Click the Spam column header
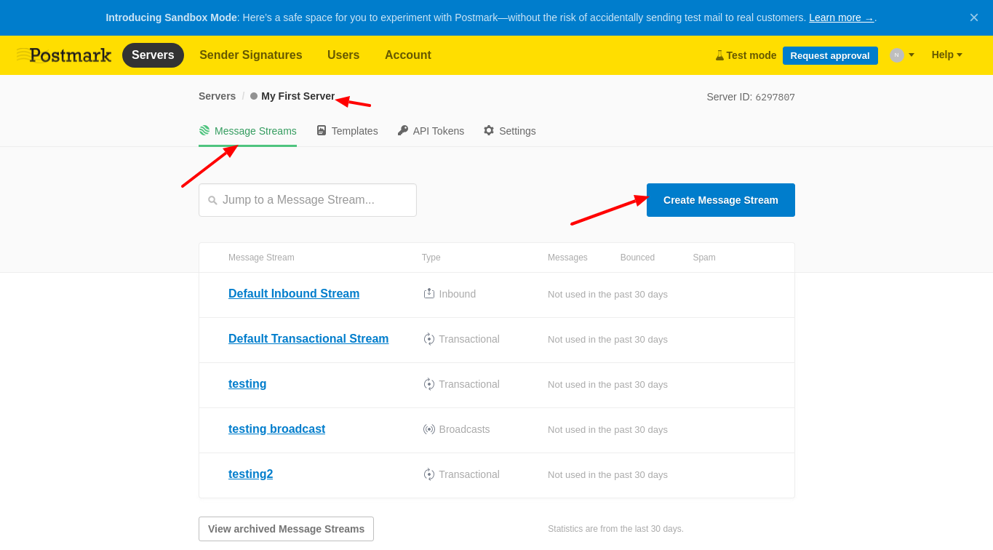Image resolution: width=993 pixels, height=550 pixels. click(704, 258)
